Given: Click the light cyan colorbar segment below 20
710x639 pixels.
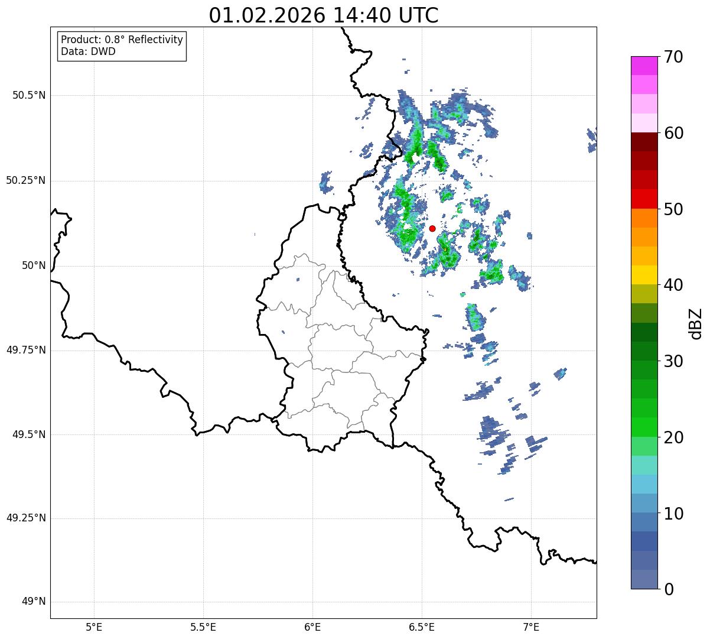Looking at the screenshot, I should (x=644, y=465).
